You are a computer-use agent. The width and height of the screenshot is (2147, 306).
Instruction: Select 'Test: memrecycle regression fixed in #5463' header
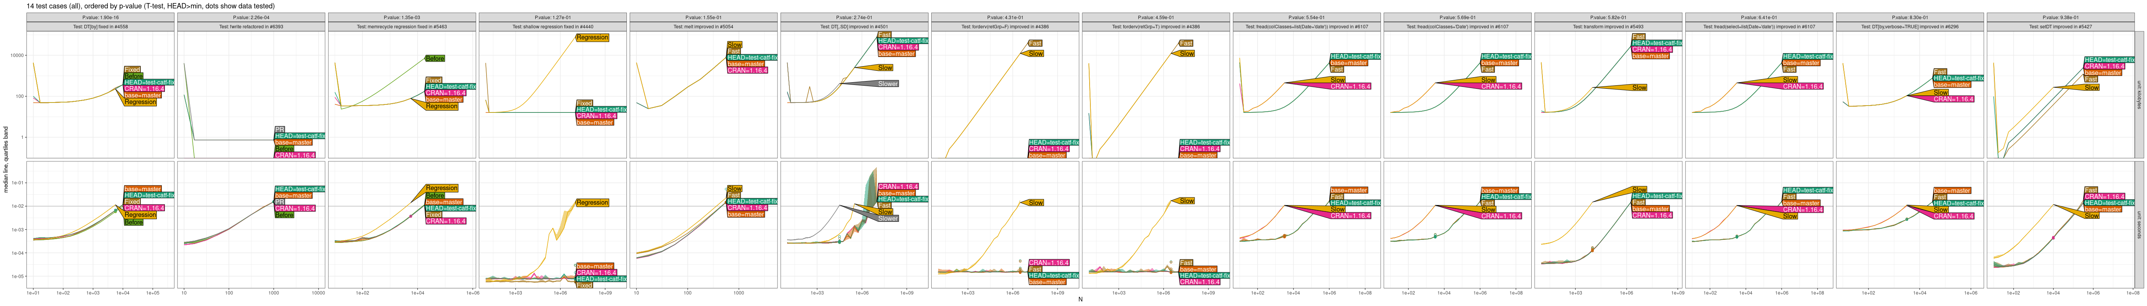(402, 27)
